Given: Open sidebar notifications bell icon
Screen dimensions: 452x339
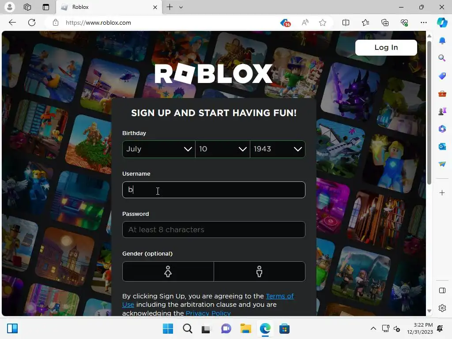Looking at the screenshot, I should coord(442,41).
